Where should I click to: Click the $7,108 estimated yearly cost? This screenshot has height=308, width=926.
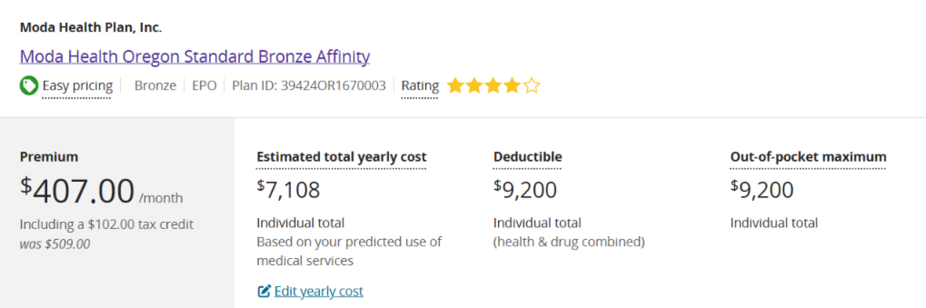click(x=288, y=190)
